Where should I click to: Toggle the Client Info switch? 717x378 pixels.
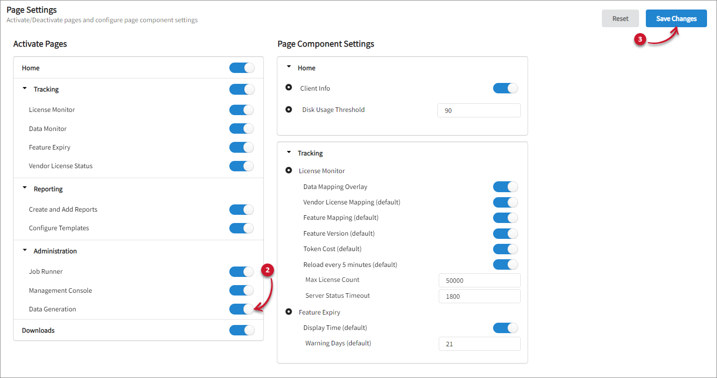pos(505,88)
